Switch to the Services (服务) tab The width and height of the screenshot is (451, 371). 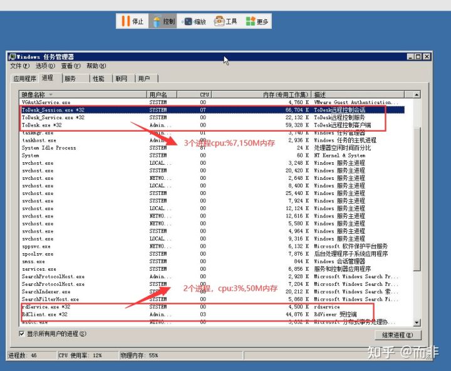click(76, 78)
